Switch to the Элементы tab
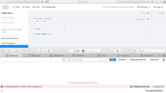 click(x=56, y=56)
